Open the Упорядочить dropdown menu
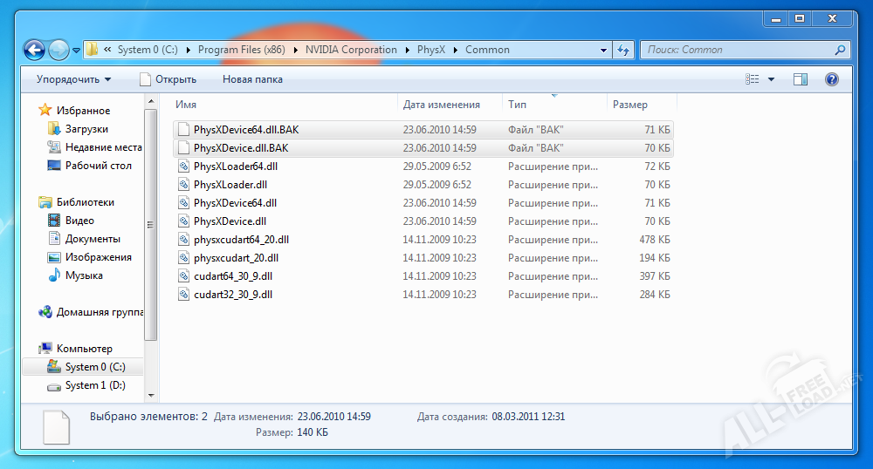873x469 pixels. (x=73, y=79)
